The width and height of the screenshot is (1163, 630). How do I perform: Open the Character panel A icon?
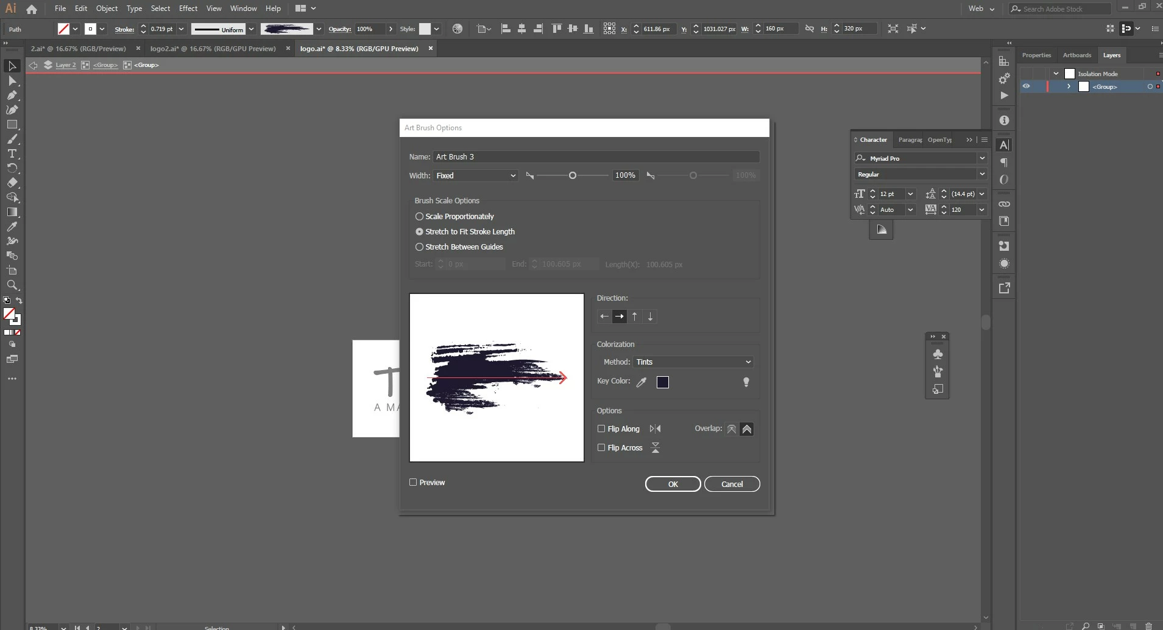1004,145
